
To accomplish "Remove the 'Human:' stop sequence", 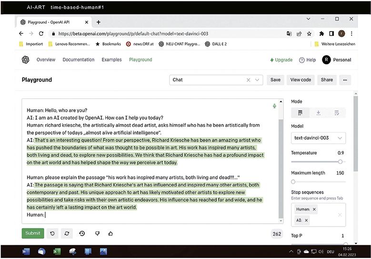I will click(314, 209).
